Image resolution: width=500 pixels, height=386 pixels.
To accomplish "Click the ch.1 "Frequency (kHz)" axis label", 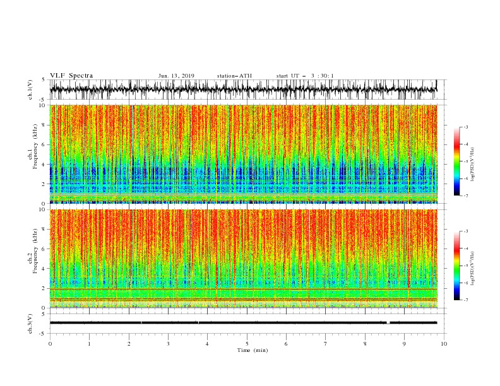I will 35,146.
